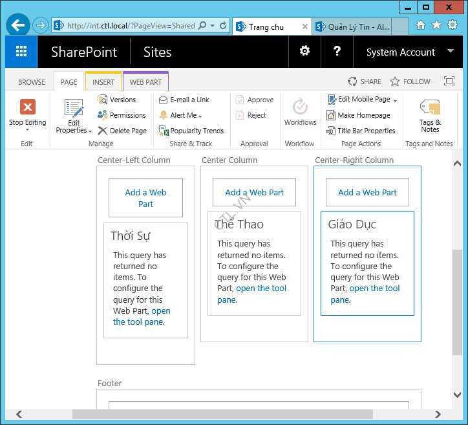Image resolution: width=468 pixels, height=425 pixels.
Task: Click Tags & Notes icon
Action: pos(430,107)
